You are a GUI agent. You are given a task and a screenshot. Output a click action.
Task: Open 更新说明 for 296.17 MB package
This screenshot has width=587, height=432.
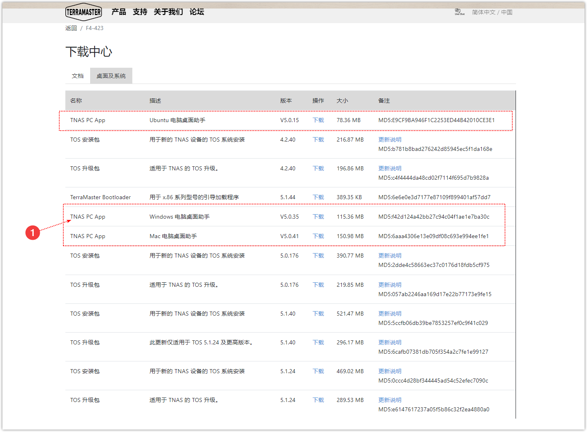pos(390,342)
